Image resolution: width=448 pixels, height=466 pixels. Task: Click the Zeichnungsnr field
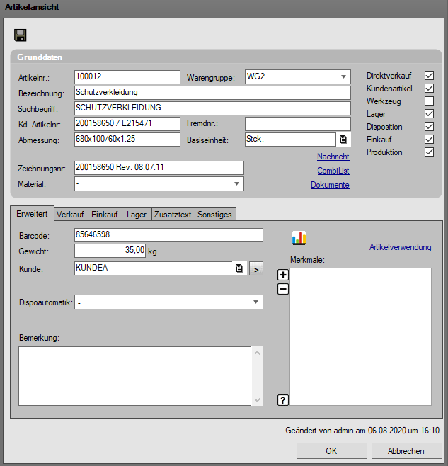pos(159,168)
